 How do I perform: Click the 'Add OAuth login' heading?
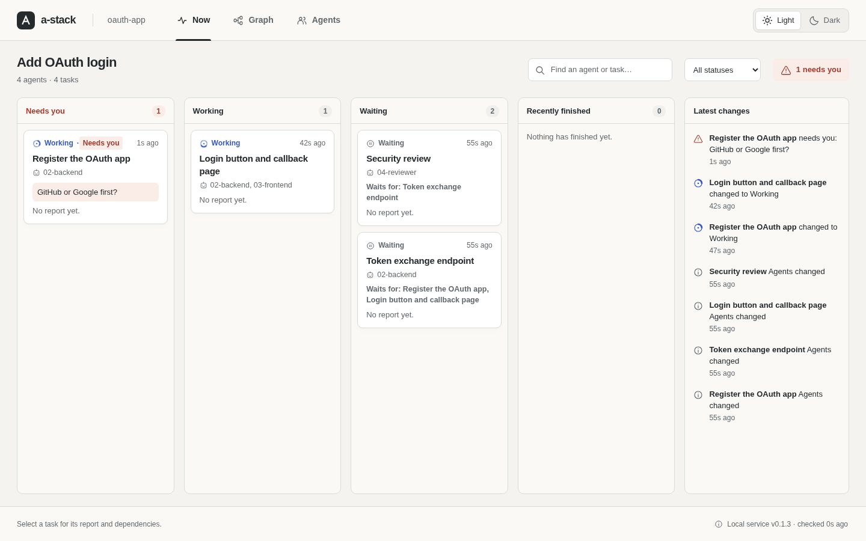[x=67, y=63]
